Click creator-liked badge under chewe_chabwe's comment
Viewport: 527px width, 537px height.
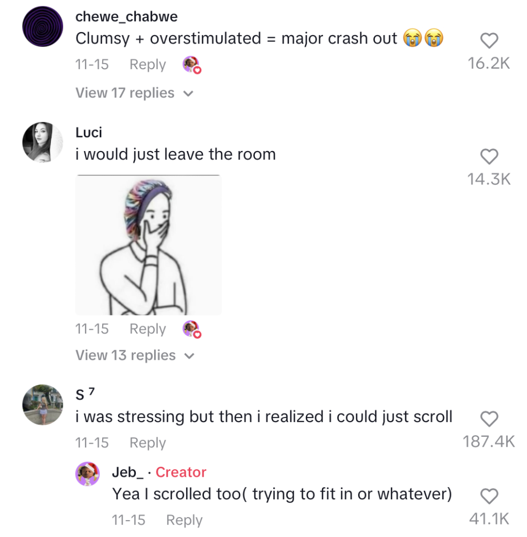click(191, 65)
